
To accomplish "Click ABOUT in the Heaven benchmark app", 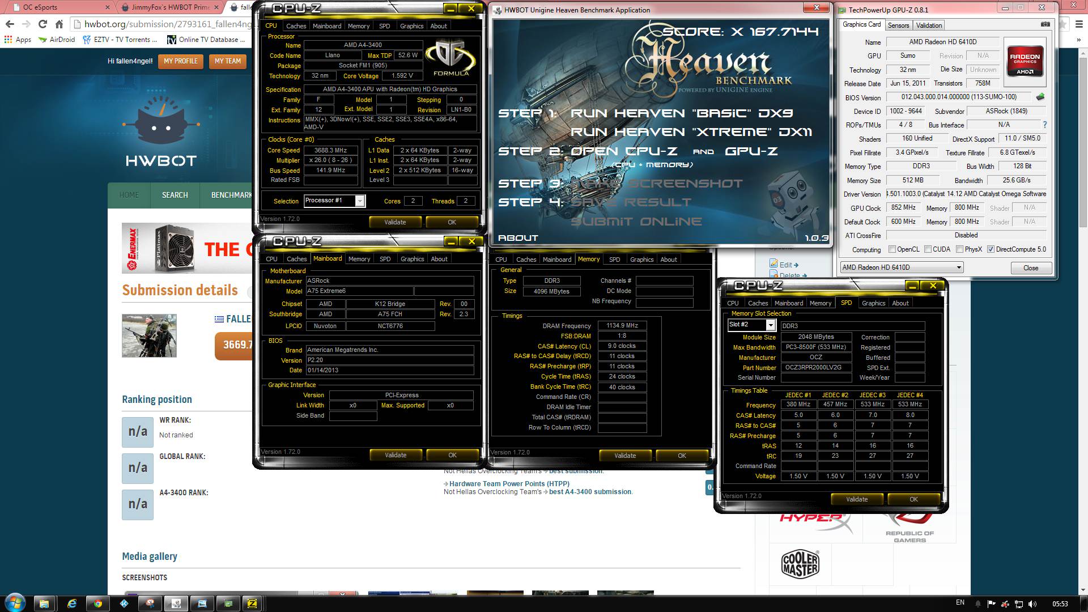I will (x=518, y=238).
